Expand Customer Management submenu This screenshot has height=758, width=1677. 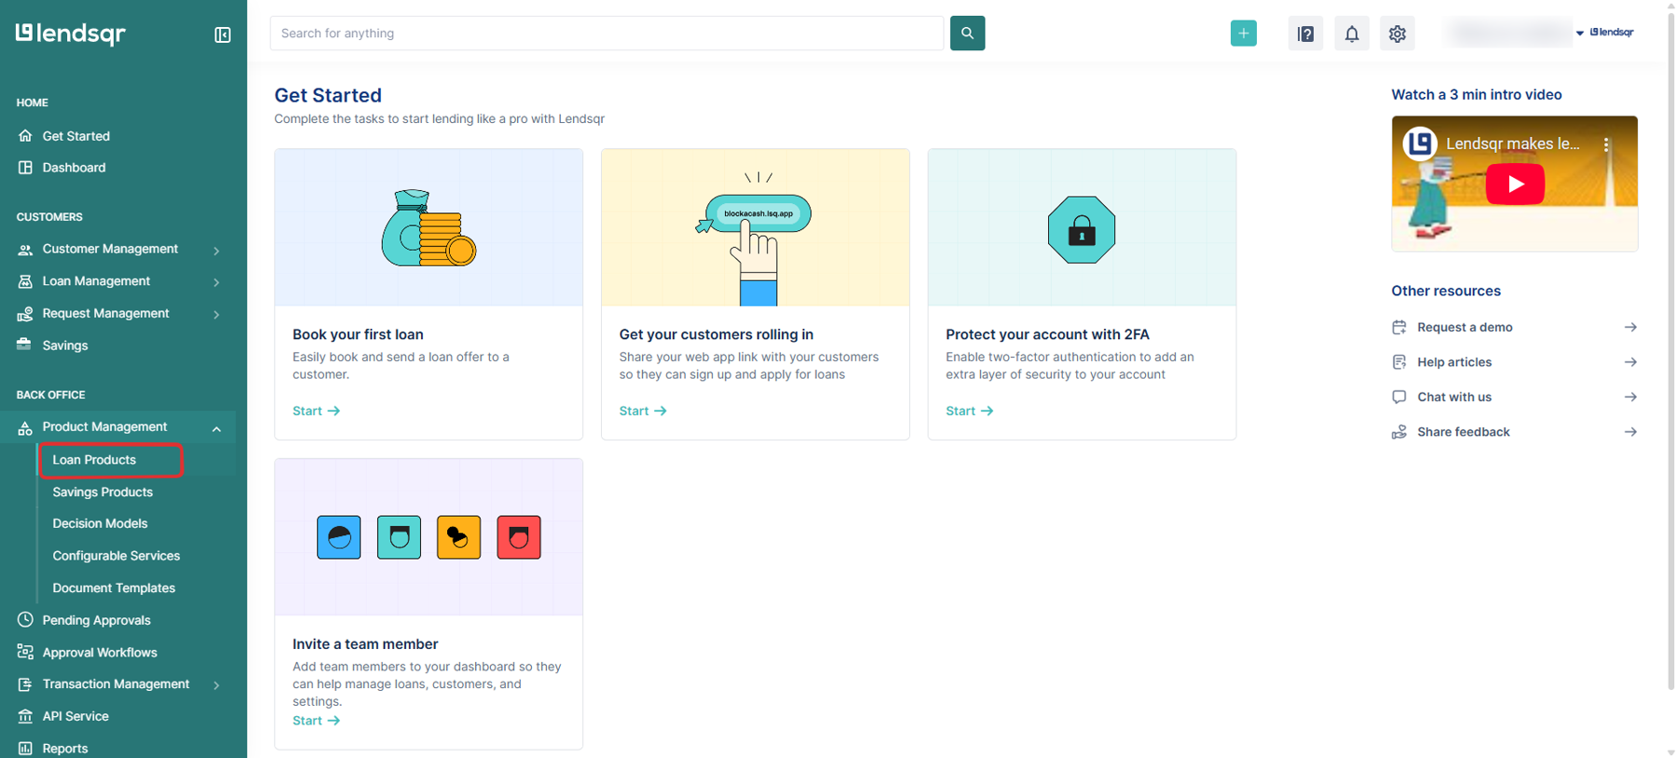tap(216, 250)
